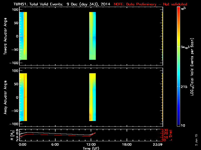This screenshot has width=201, height=150.
Task: Click the 0:00 data stripe in Away panel
Action: point(23,97)
